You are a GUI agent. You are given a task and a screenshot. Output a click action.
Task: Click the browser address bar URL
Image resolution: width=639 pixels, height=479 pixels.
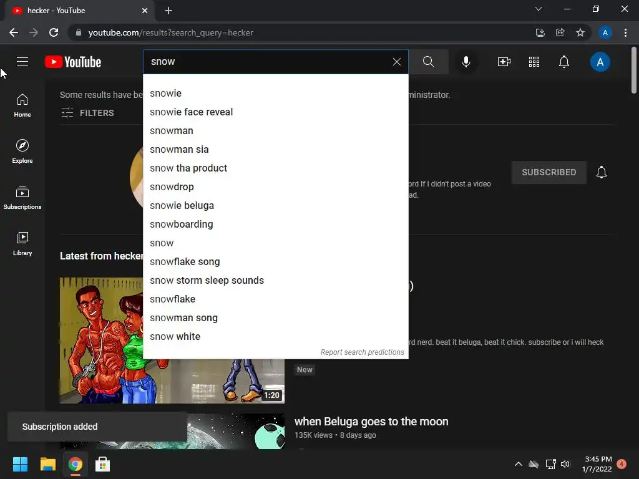pyautogui.click(x=171, y=32)
